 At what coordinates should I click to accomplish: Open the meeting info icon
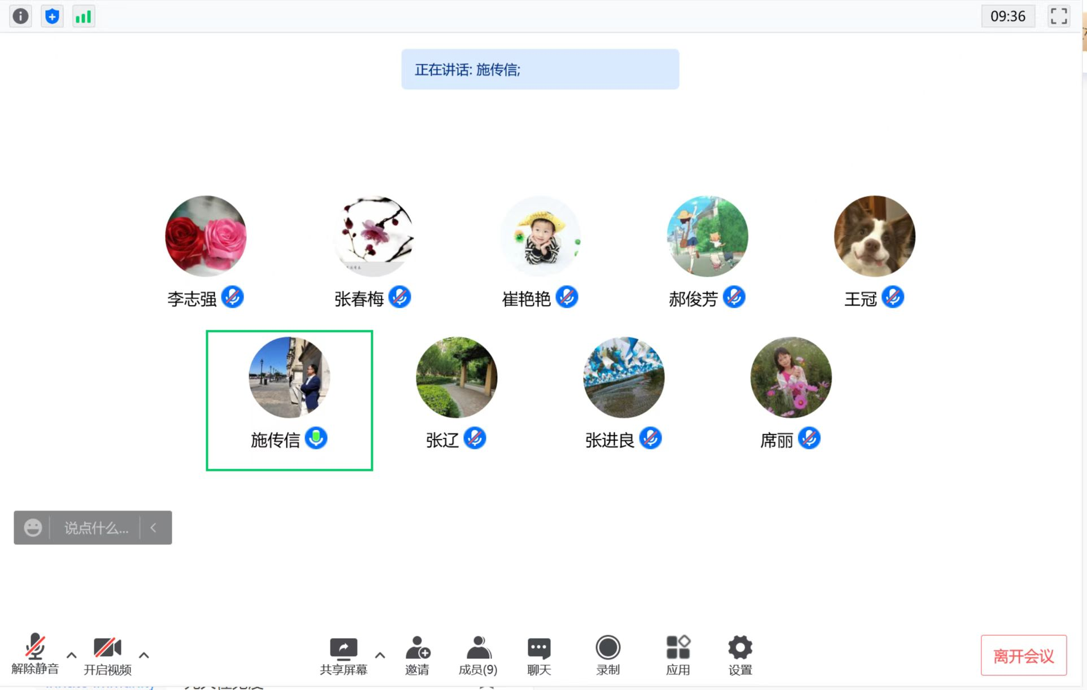pyautogui.click(x=20, y=16)
